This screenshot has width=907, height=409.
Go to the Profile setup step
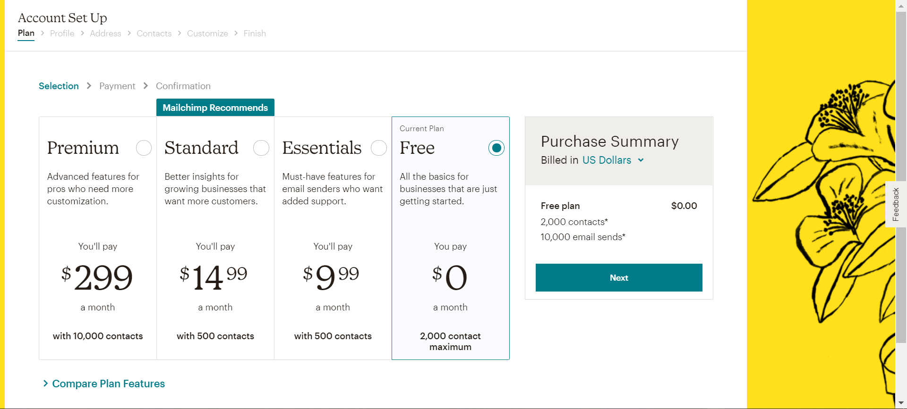tap(62, 33)
